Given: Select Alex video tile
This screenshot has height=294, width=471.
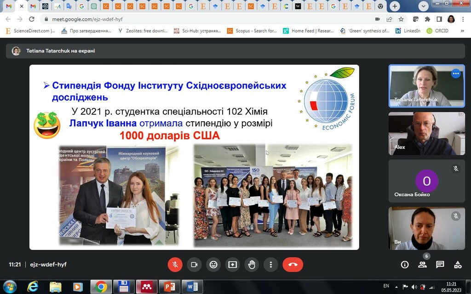Looking at the screenshot, I should 426,134.
